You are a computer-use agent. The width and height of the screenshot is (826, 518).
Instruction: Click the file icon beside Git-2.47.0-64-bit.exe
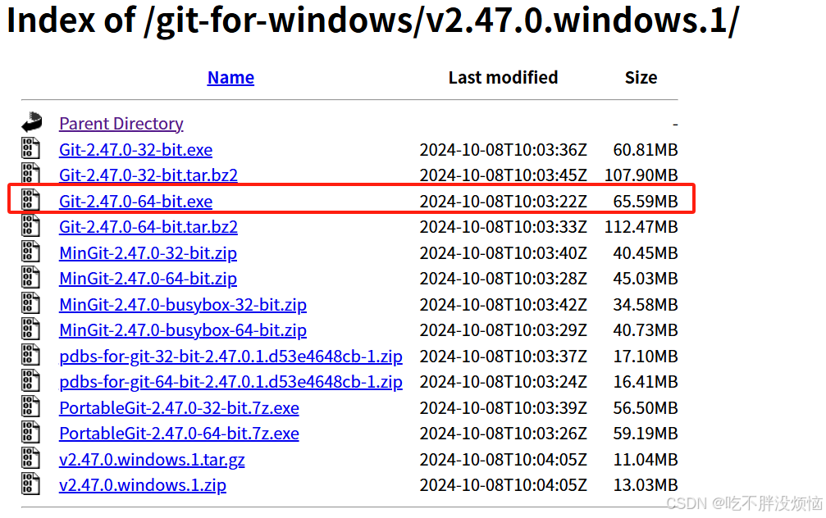point(30,199)
